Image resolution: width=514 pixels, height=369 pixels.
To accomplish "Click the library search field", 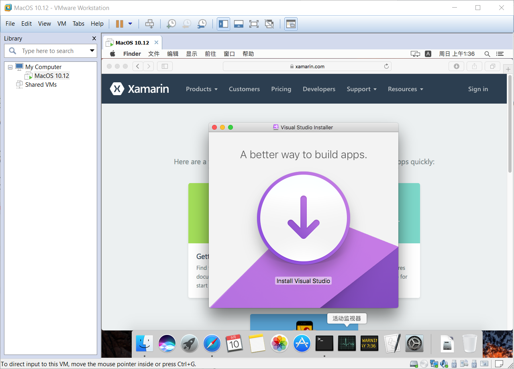I will (51, 51).
